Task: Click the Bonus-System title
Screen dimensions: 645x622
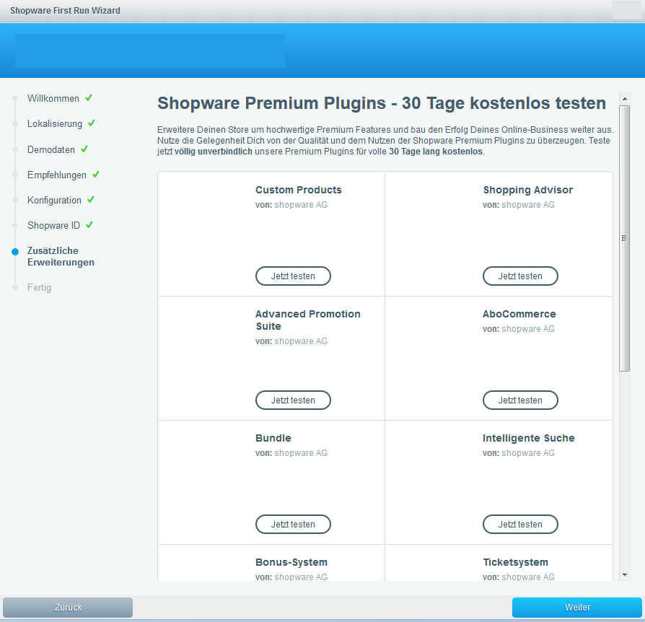Action: [x=291, y=562]
